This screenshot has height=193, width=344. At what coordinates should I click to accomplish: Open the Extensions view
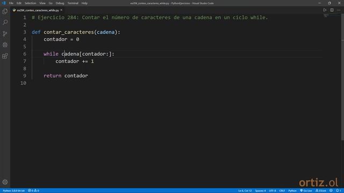coord(5,56)
